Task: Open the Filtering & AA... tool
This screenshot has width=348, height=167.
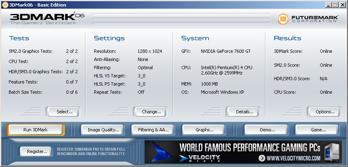Action: click(x=153, y=130)
